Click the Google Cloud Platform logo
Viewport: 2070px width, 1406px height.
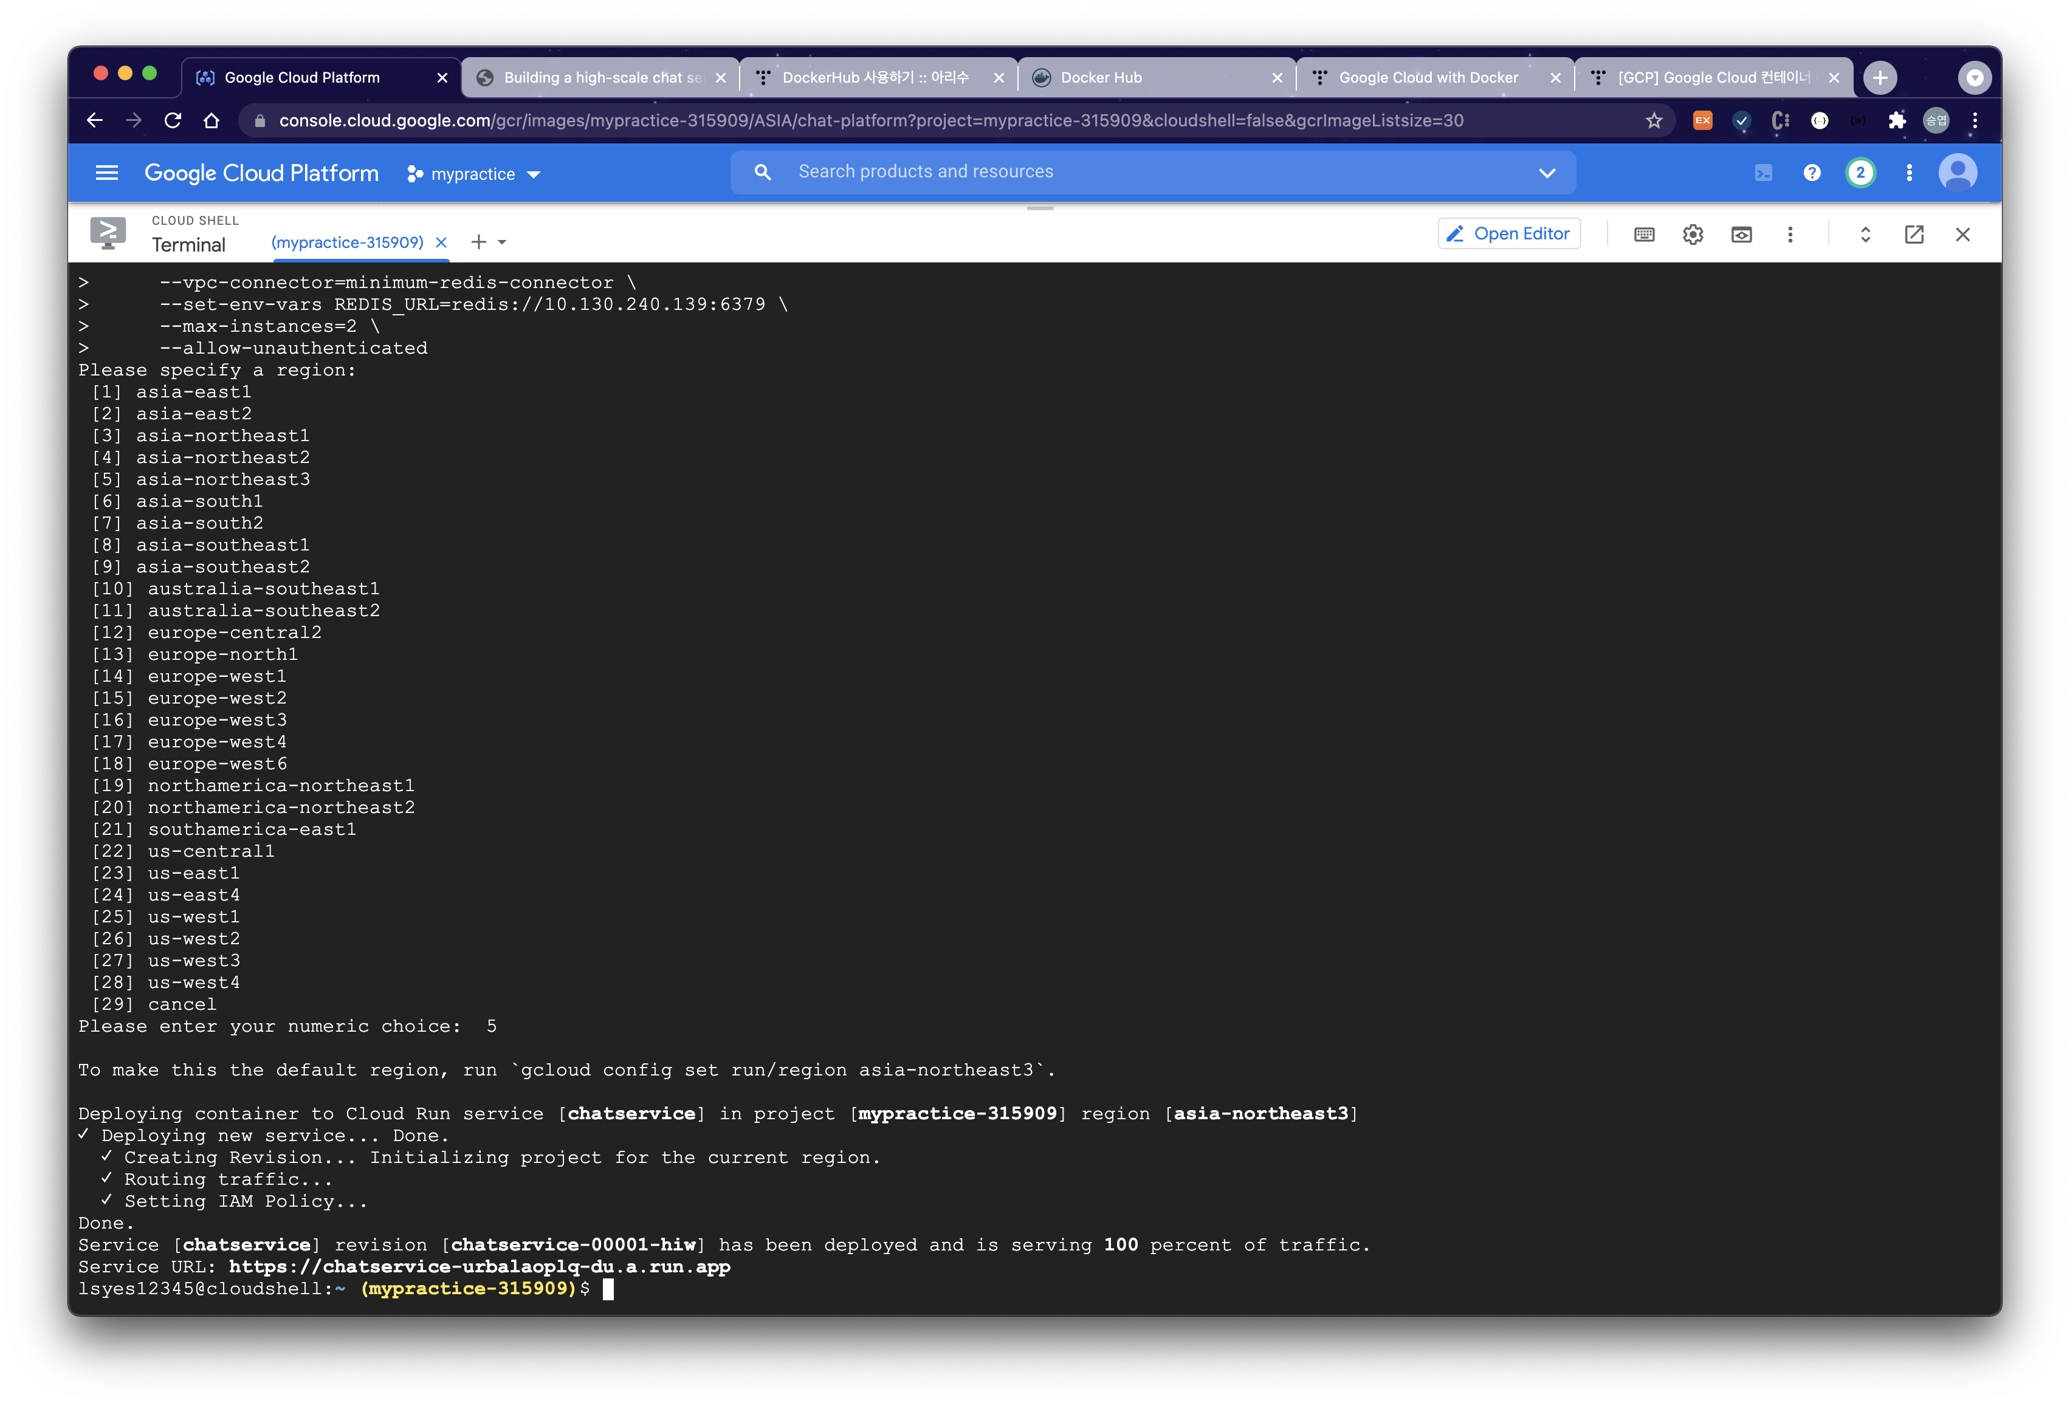pos(261,173)
